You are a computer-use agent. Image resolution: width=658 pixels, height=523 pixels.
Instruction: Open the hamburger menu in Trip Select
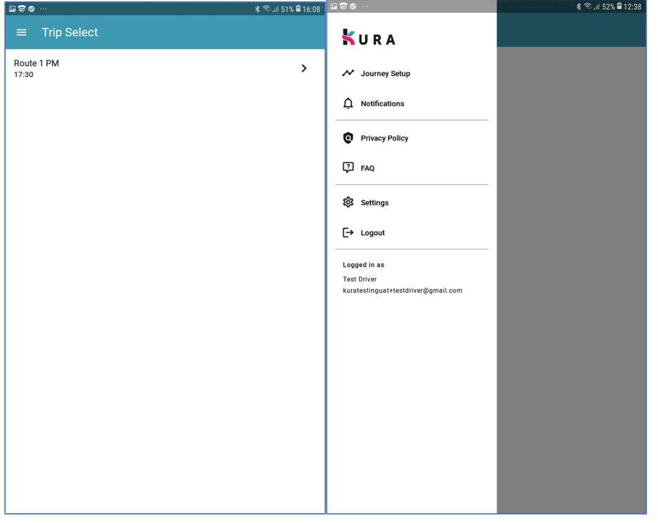(x=21, y=32)
